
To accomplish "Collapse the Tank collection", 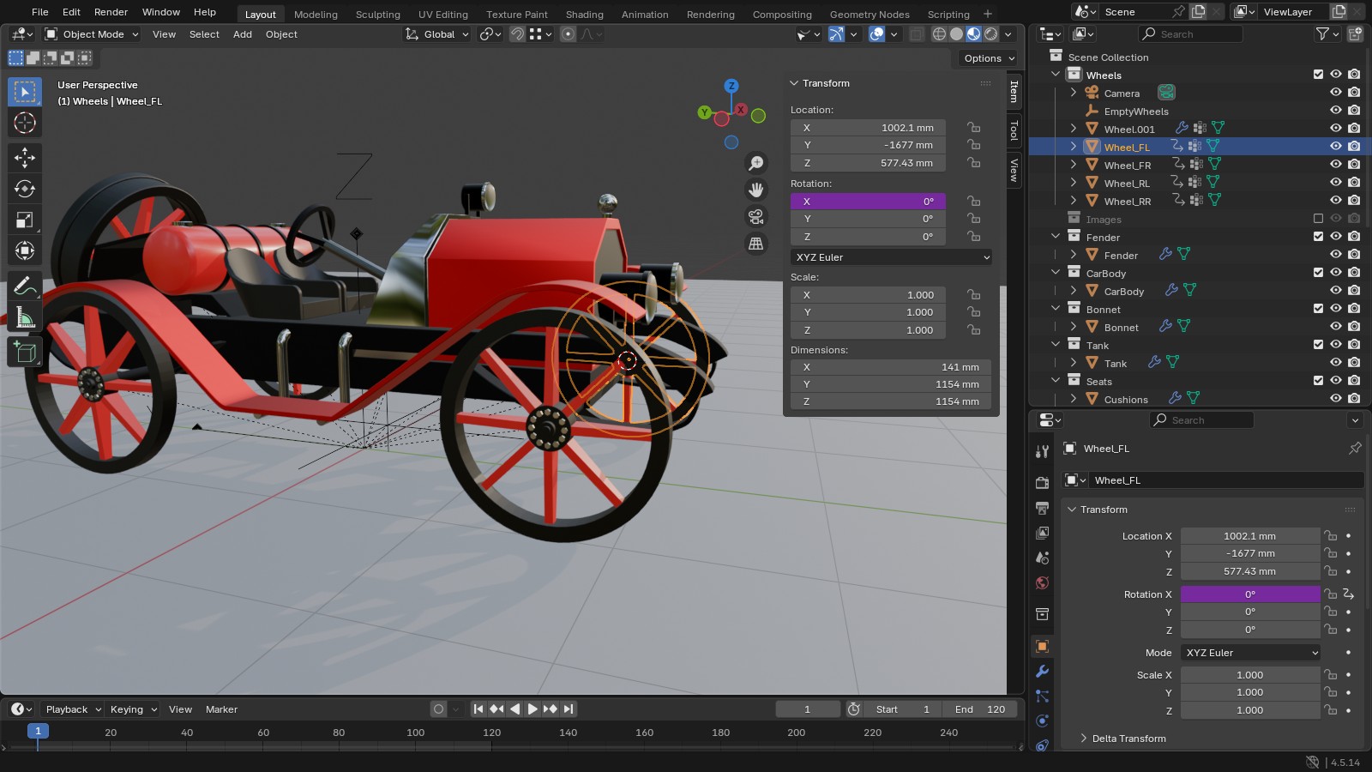I will pyautogui.click(x=1056, y=345).
